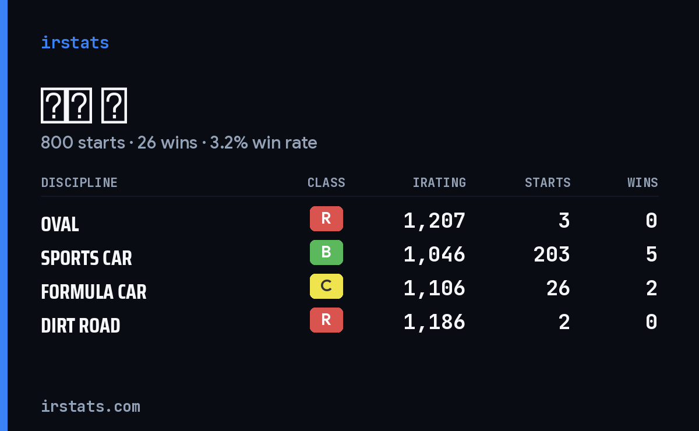Sort by the STARTS column header
The width and height of the screenshot is (699, 431).
click(x=548, y=182)
